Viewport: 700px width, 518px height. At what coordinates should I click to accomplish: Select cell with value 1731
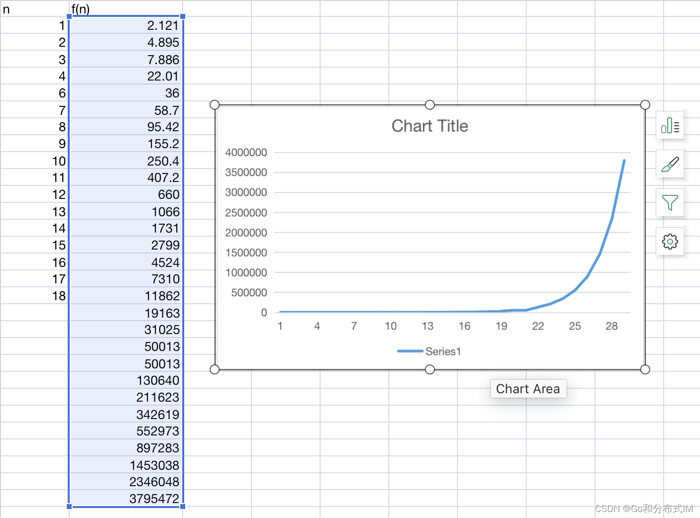(126, 228)
